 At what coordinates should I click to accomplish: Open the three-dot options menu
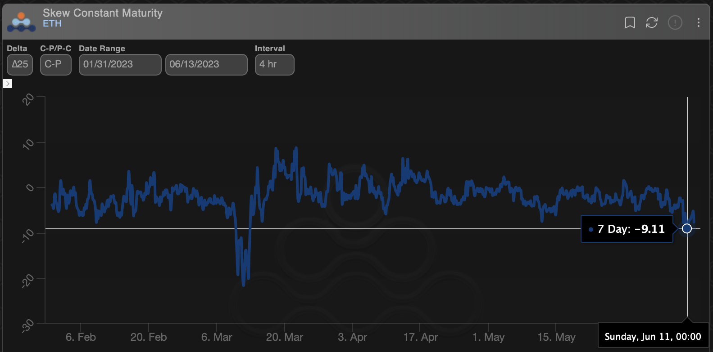(x=698, y=22)
